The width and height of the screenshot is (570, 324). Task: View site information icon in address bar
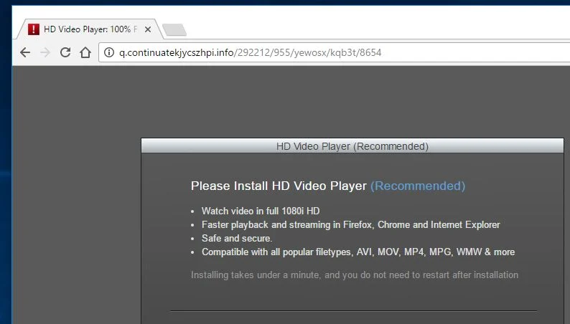[x=108, y=52]
